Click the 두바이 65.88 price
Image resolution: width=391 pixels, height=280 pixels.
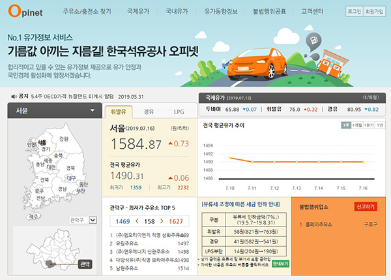click(x=232, y=110)
